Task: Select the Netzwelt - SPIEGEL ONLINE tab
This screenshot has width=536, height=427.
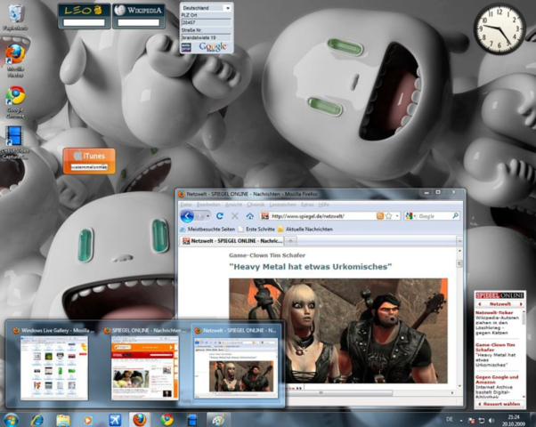Action: pyautogui.click(x=232, y=241)
